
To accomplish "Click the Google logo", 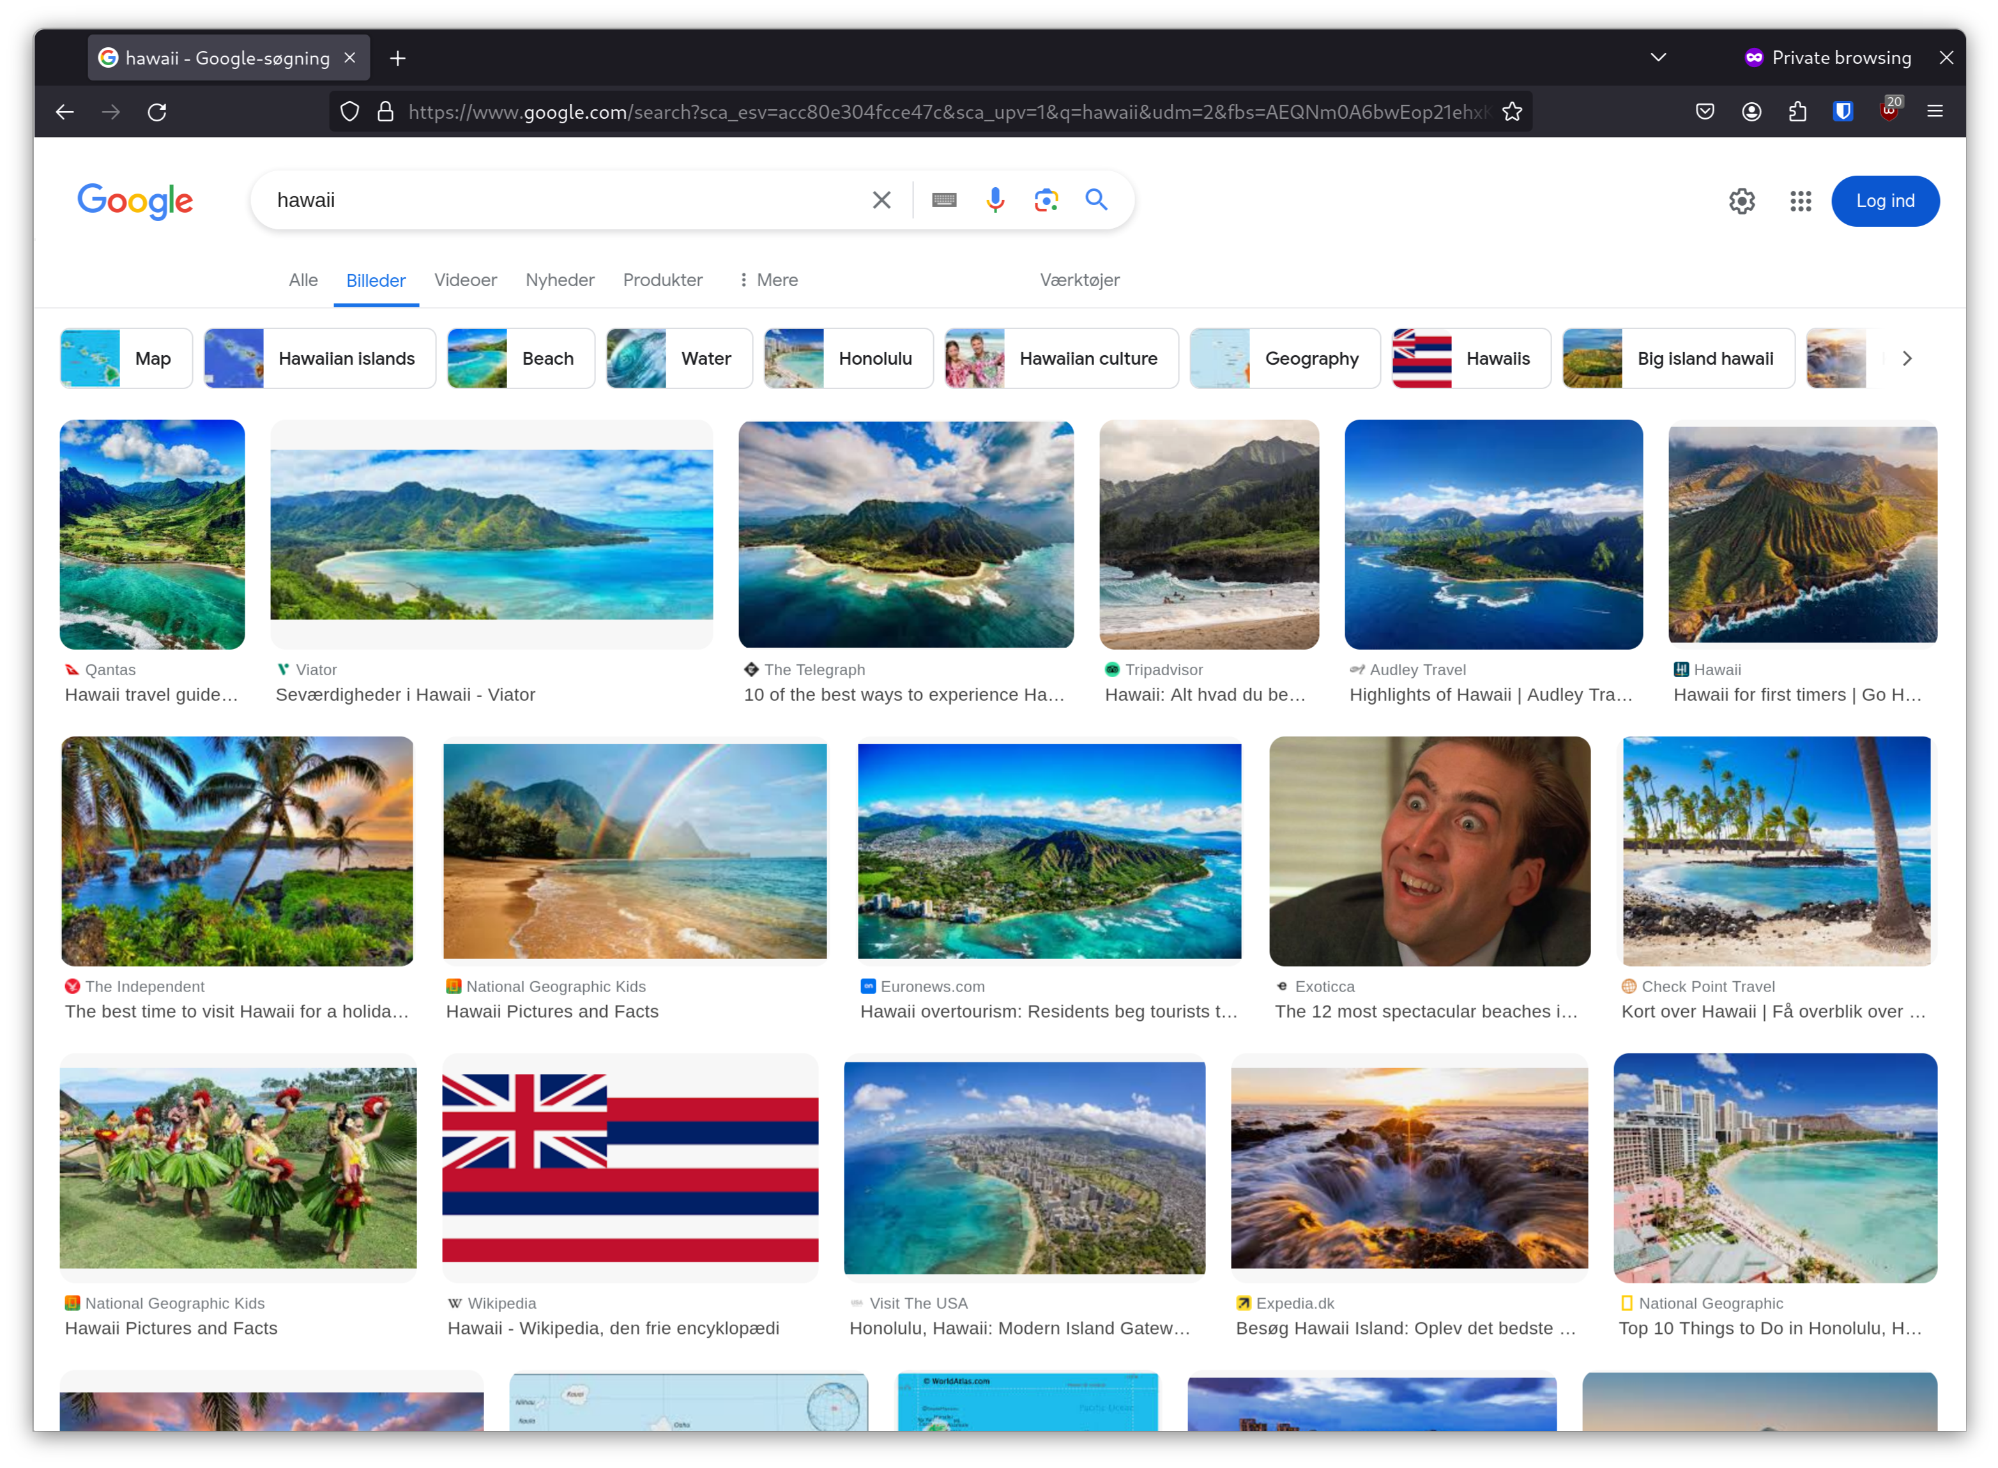I will (135, 201).
